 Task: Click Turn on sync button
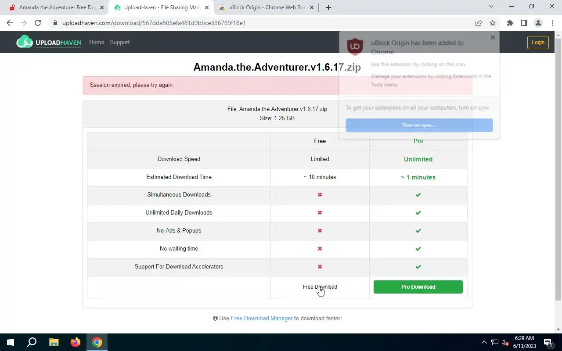pyautogui.click(x=419, y=125)
